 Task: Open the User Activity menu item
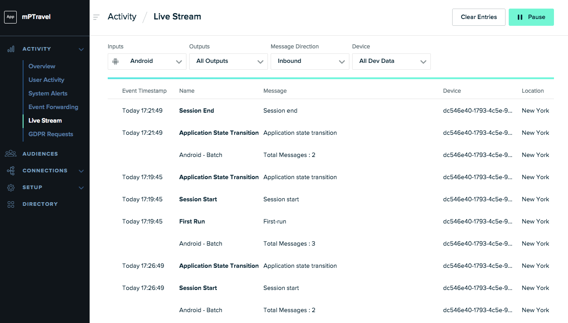point(46,80)
